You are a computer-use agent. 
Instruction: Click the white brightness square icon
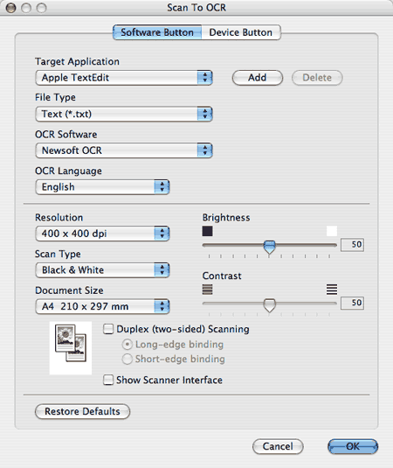coord(332,231)
